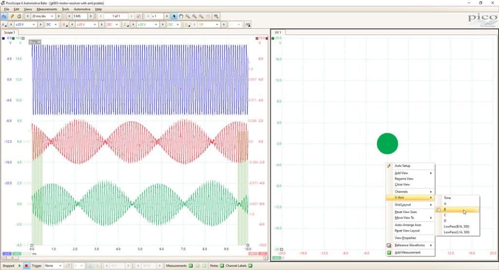Click the undo zoom icon

[x=208, y=16]
